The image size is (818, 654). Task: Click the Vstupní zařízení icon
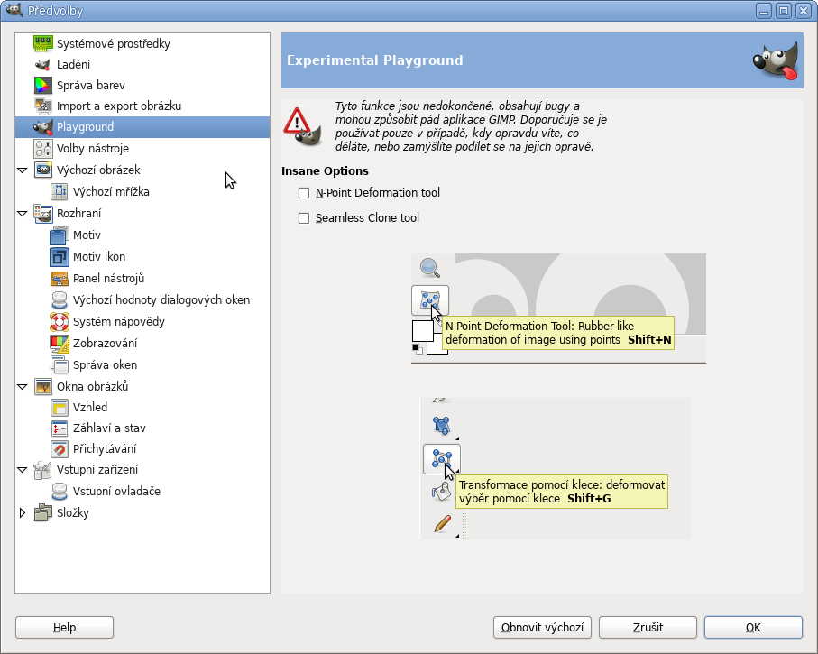42,470
